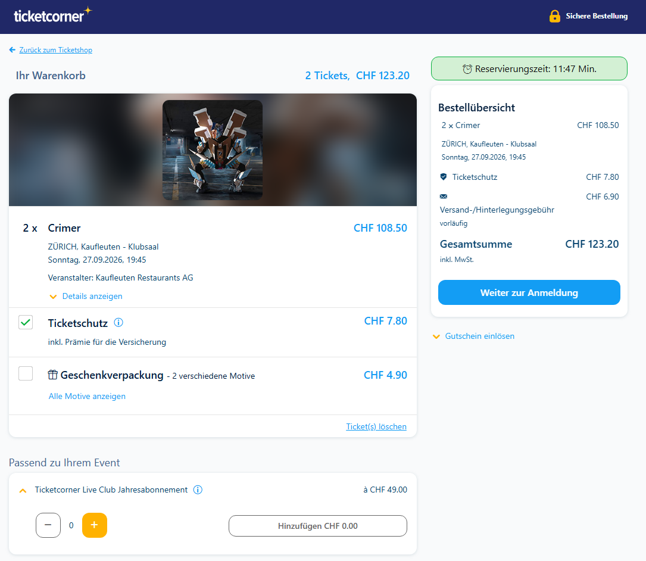Viewport: 646px width, 561px height.
Task: Decrease subscription quantity with minus button
Action: click(x=48, y=525)
